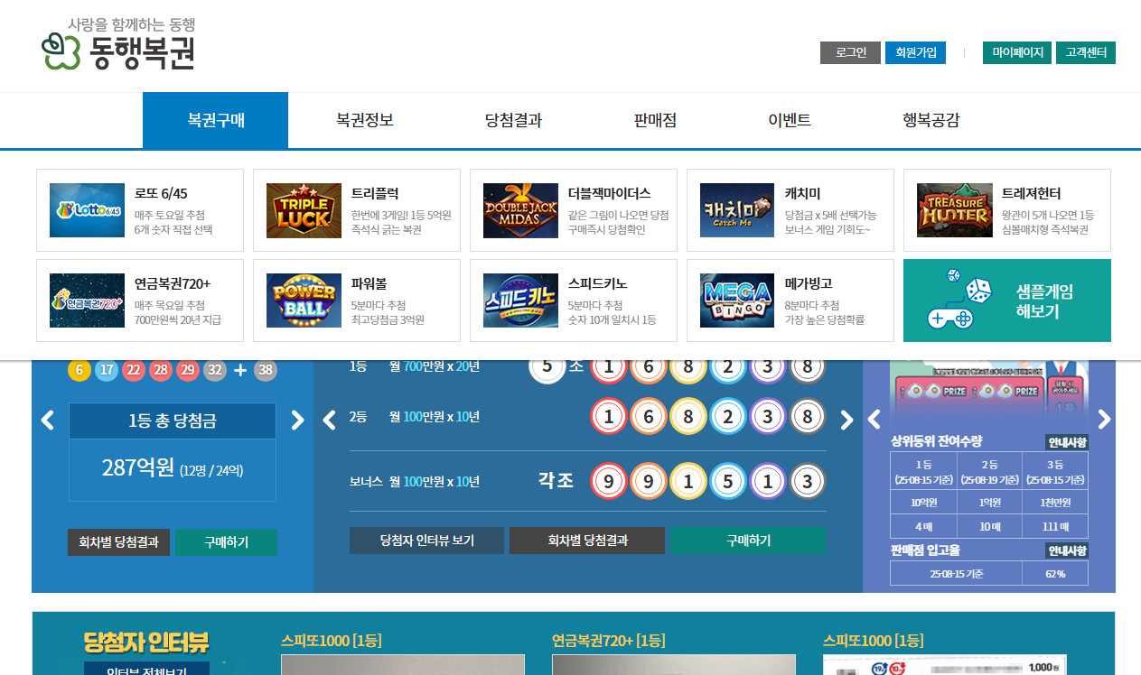Viewport: 1141px width, 675px height.
Task: Click the 287억원 prize amount
Action: (137, 467)
